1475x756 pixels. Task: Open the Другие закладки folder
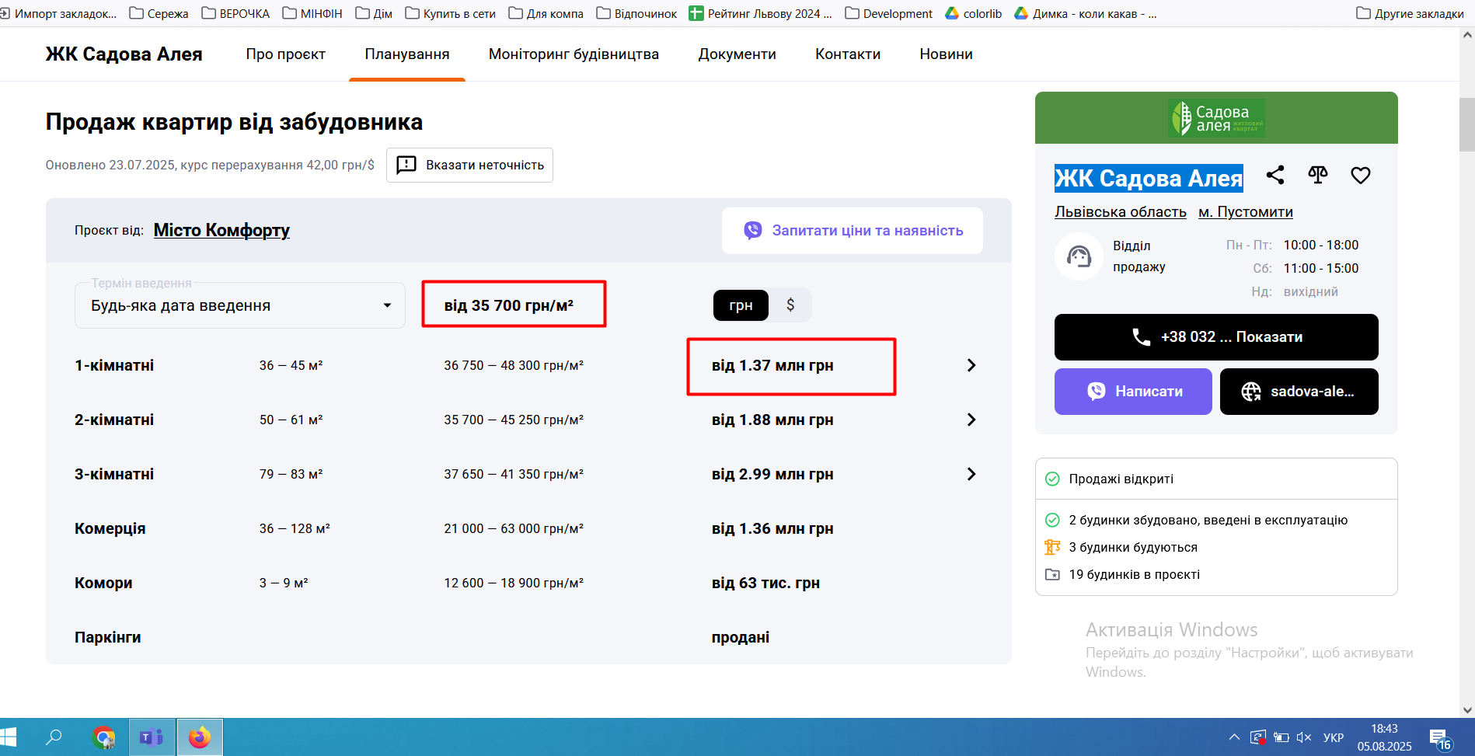point(1410,13)
